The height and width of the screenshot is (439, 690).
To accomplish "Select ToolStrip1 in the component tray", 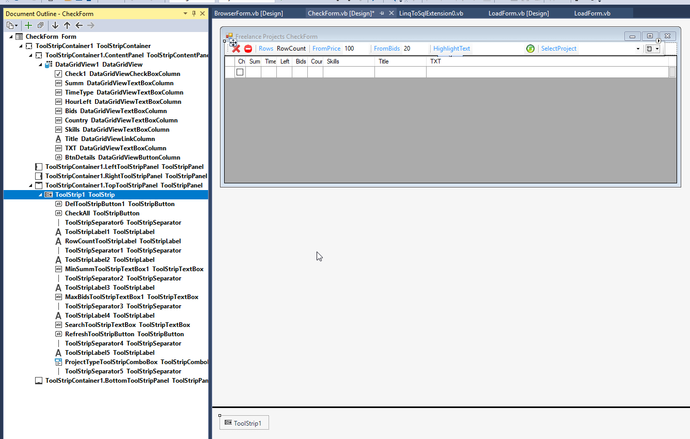I will 244,423.
